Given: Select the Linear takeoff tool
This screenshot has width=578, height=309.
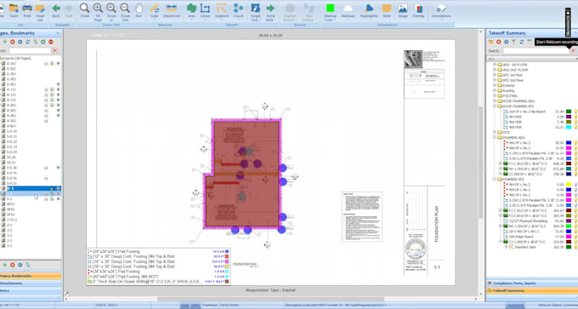Looking at the screenshot, I should point(205,10).
